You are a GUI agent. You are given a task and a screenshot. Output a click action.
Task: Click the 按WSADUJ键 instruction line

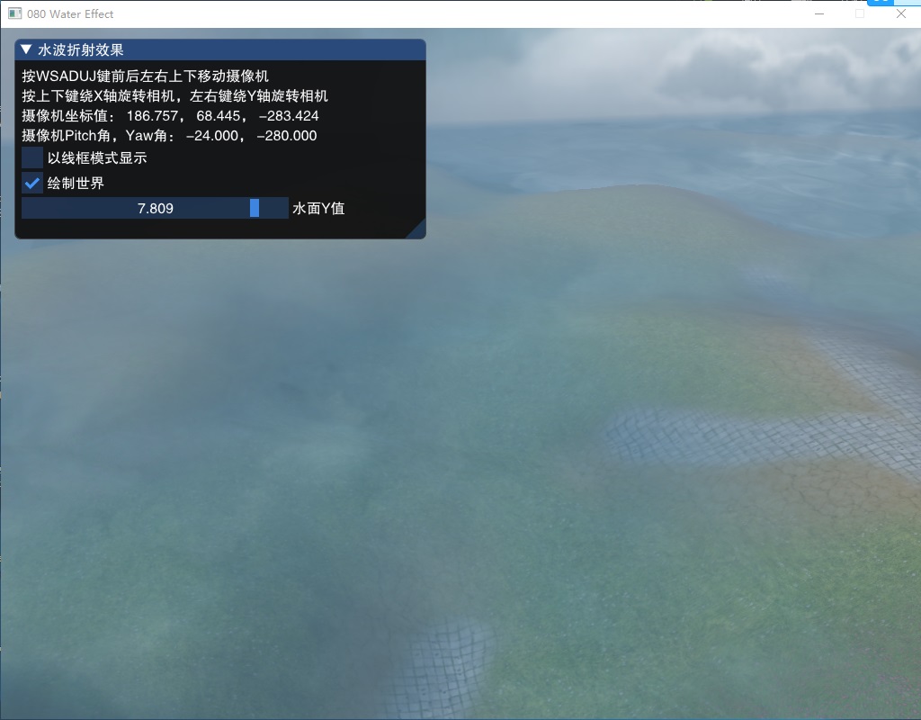pyautogui.click(x=145, y=76)
